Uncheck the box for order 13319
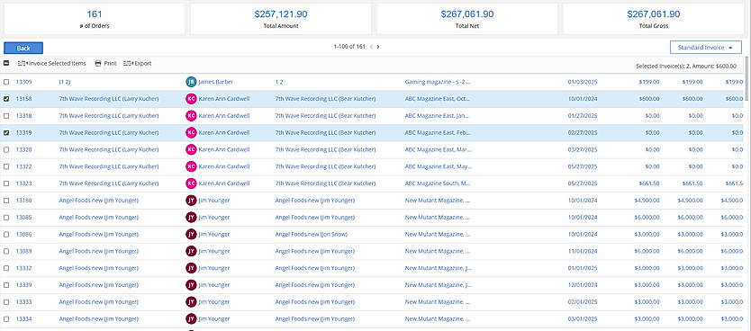This screenshot has height=331, width=751. click(6, 133)
